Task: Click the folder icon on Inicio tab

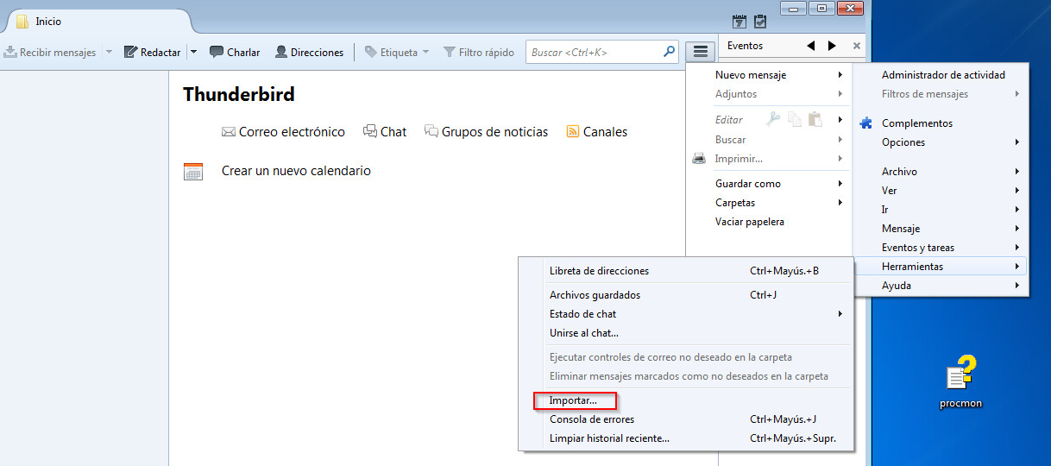Action: point(22,22)
